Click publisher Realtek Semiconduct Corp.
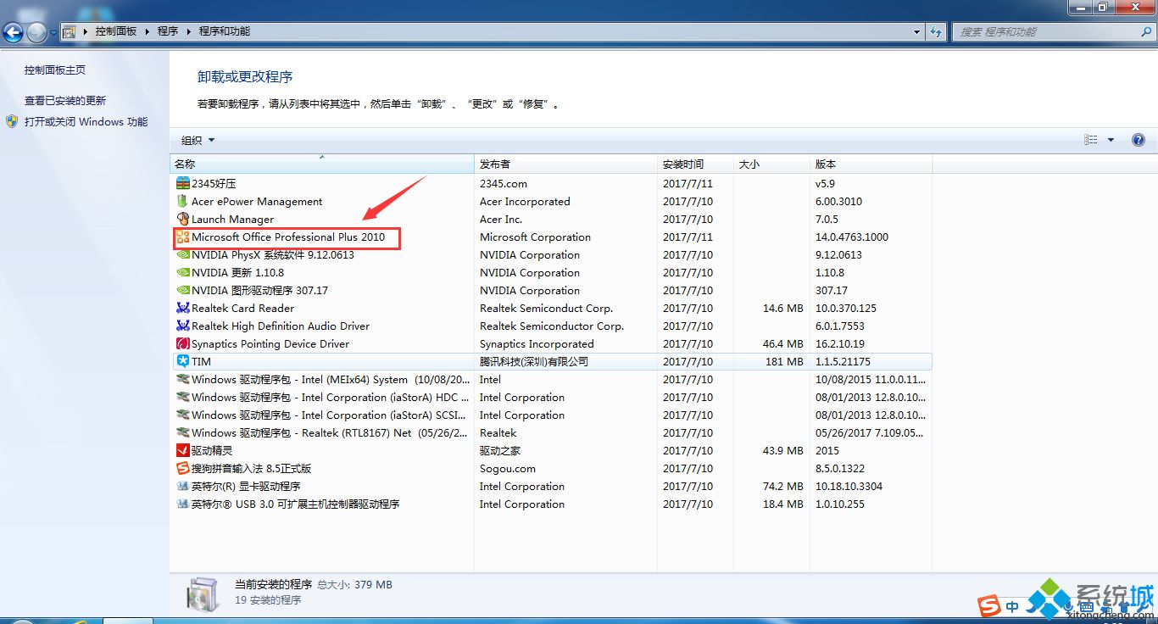 coord(546,308)
